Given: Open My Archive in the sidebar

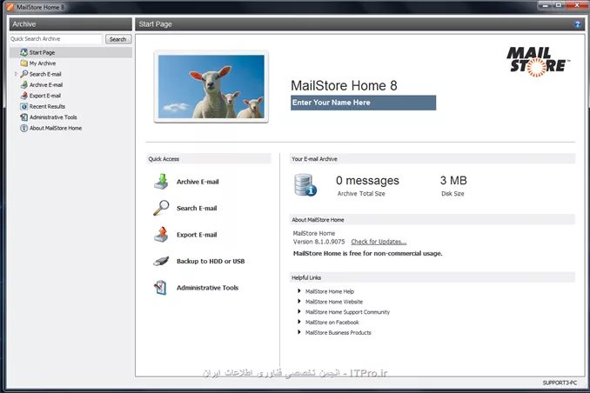Looking at the screenshot, I should pyautogui.click(x=43, y=63).
